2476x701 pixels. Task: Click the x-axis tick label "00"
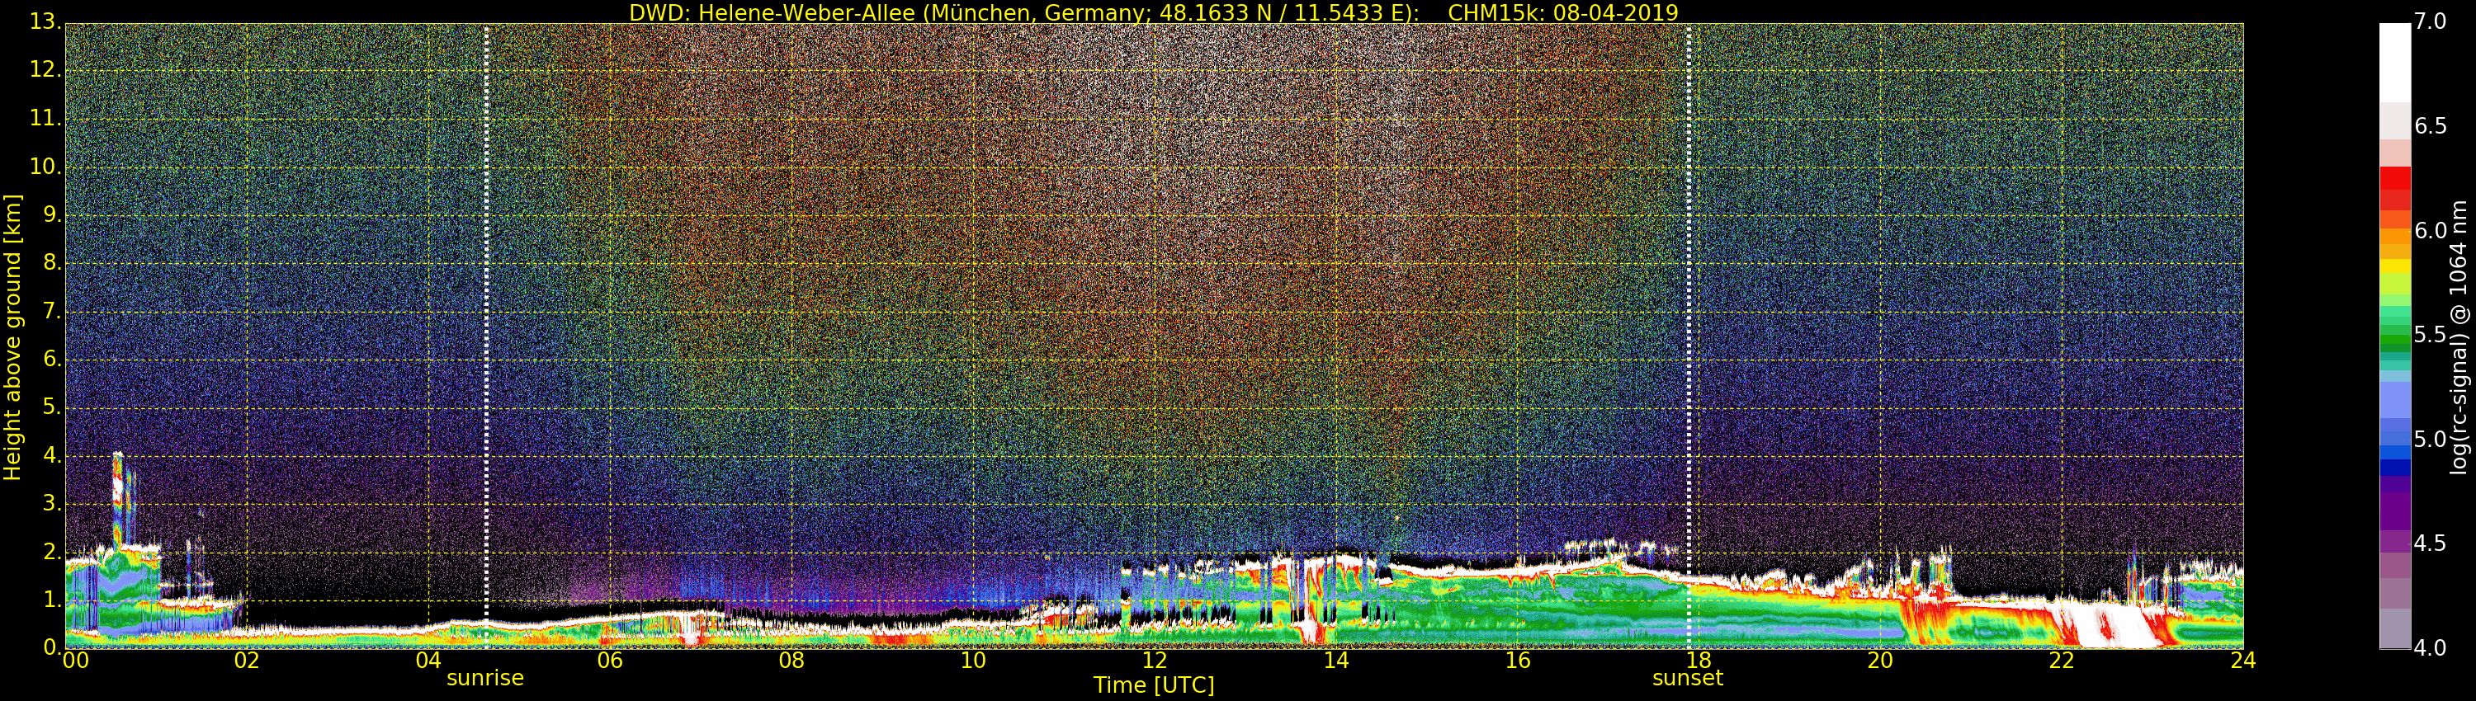(75, 661)
